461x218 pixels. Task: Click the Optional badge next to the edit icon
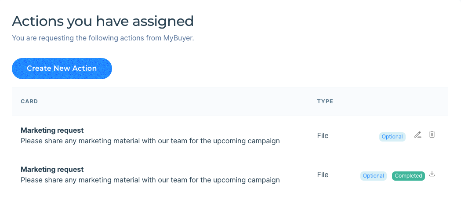point(392,137)
